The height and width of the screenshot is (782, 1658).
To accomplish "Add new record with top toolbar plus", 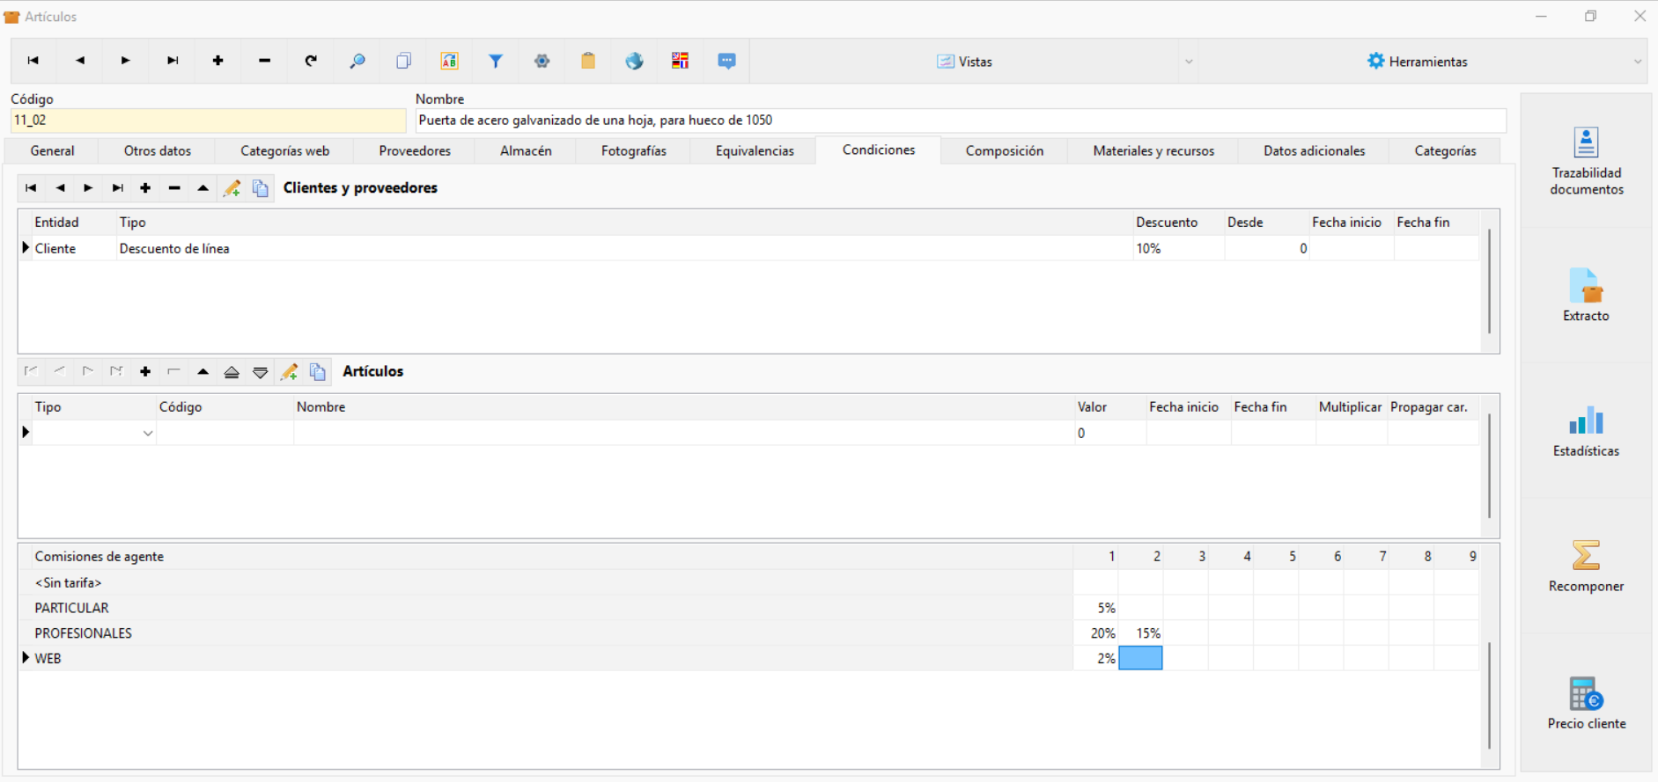I will [217, 61].
